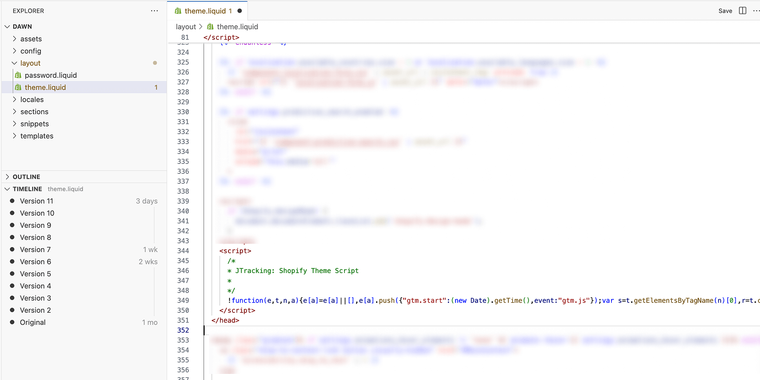The width and height of the screenshot is (760, 380).
Task: Click layout in the breadcrumb
Action: [x=186, y=26]
